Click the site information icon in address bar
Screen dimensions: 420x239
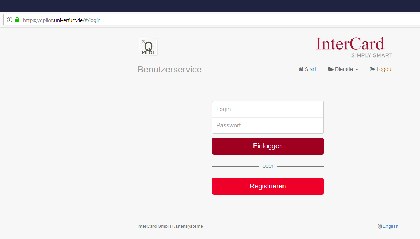[x=10, y=20]
